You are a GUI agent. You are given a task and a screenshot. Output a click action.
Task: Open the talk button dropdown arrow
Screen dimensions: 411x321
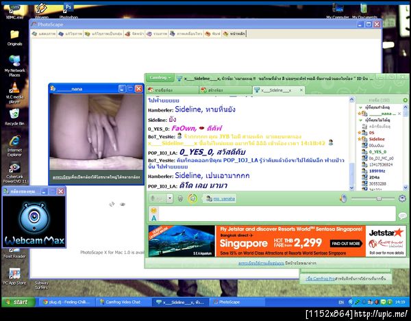click(170, 198)
